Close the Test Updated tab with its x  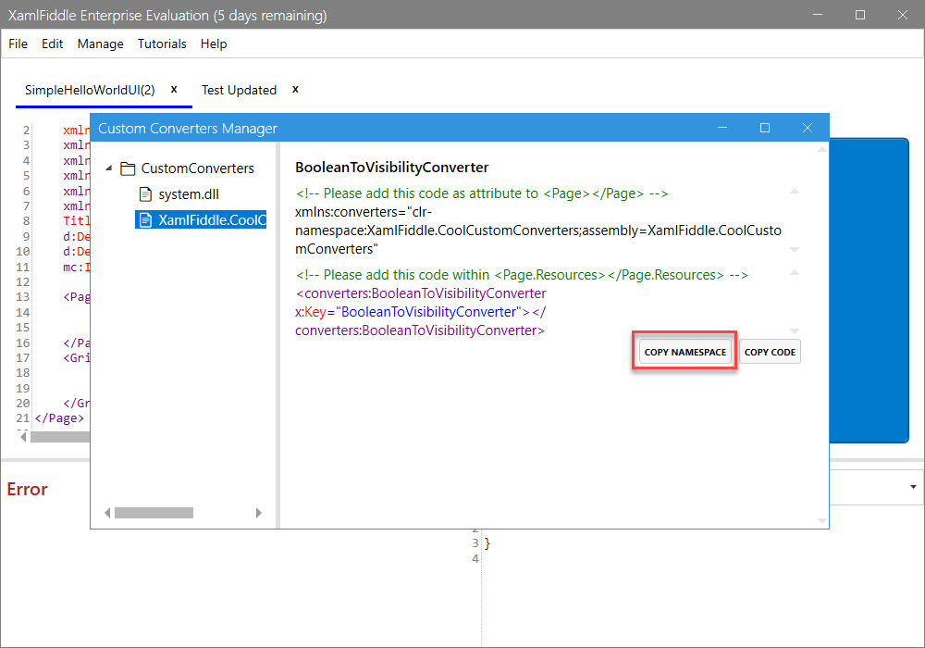295,90
